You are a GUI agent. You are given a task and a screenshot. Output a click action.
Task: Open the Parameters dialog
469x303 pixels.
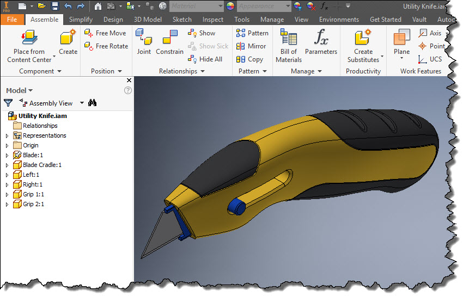(321, 42)
